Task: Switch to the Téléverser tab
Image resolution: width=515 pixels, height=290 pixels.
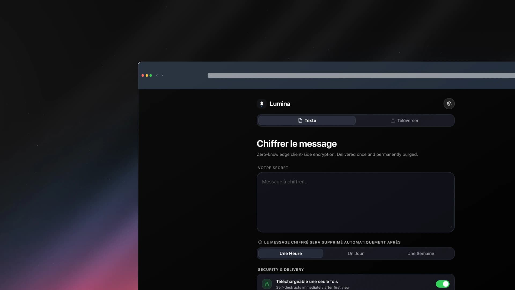Action: (x=404, y=121)
